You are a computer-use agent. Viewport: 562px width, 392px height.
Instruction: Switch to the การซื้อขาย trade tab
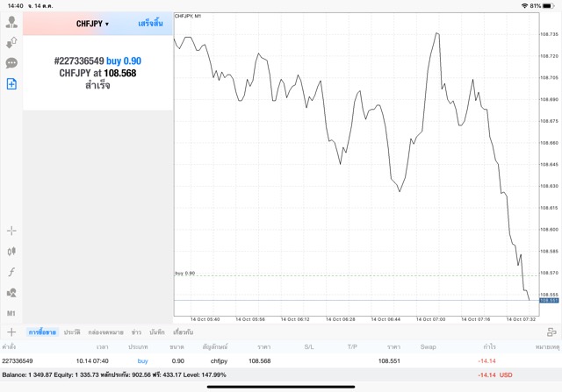42,332
